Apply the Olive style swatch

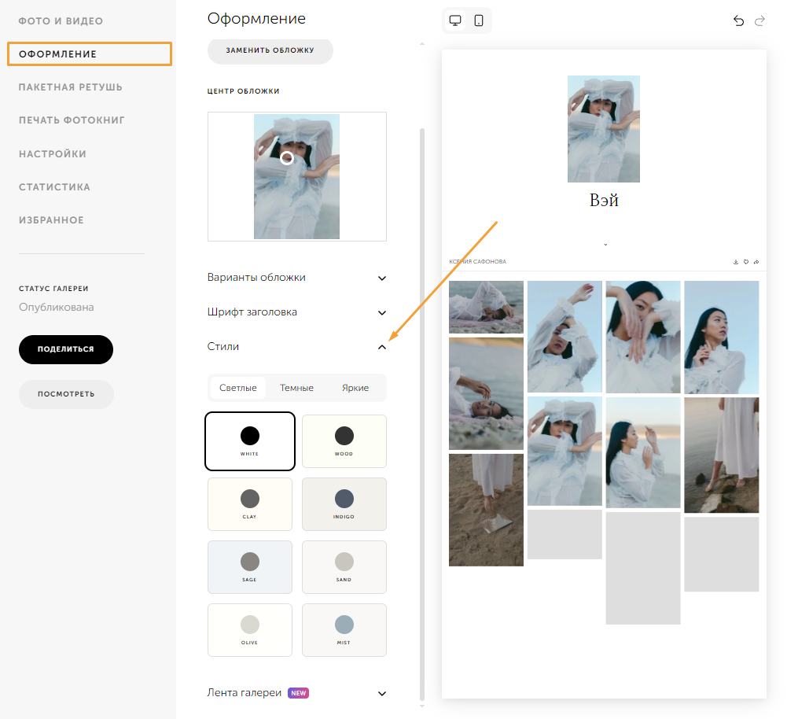tap(250, 630)
